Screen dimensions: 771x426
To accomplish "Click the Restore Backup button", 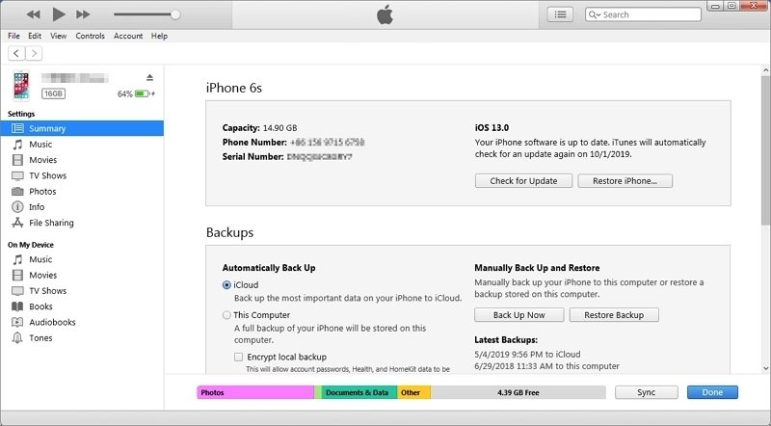I will click(x=614, y=315).
